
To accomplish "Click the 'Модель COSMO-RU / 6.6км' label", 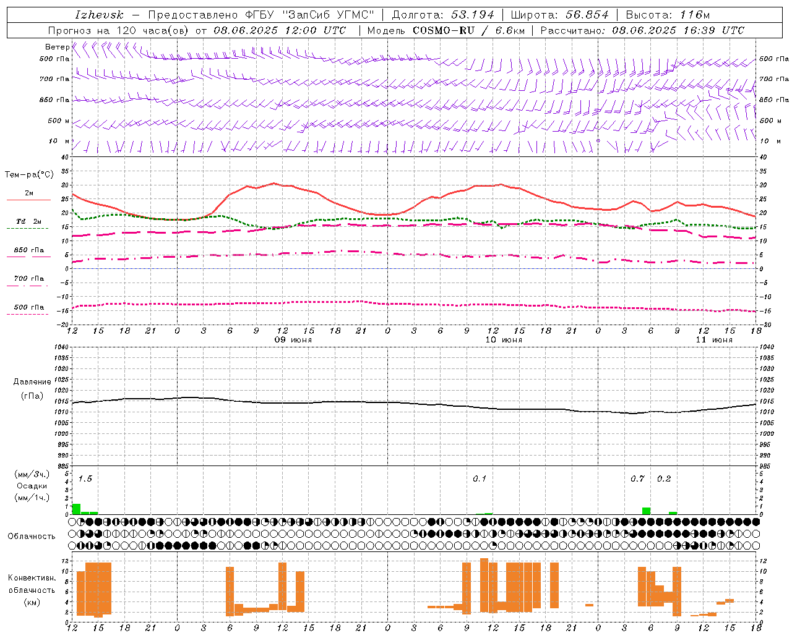I will 447,30.
